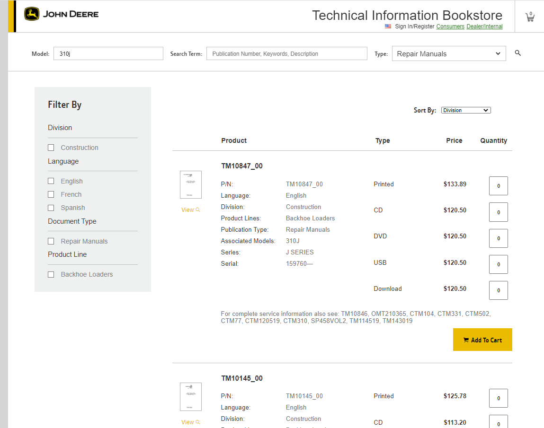This screenshot has height=428, width=544.
Task: Check the Repair Manuals document type
Action: tap(51, 241)
